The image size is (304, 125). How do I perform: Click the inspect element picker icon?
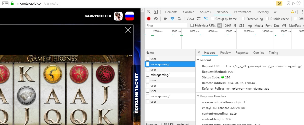[149, 12]
